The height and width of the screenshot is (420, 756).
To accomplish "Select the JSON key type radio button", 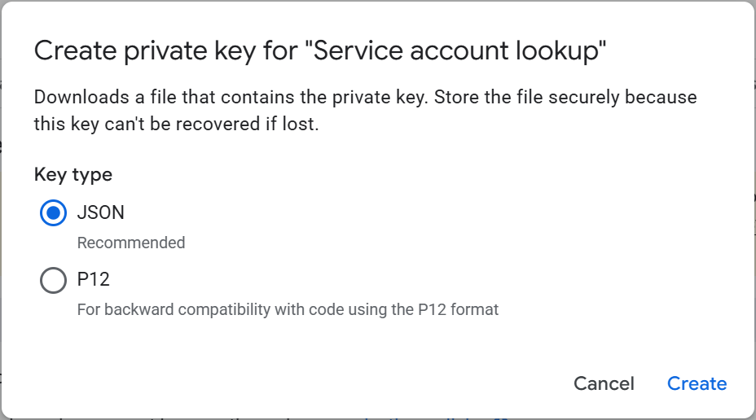I will tap(53, 213).
